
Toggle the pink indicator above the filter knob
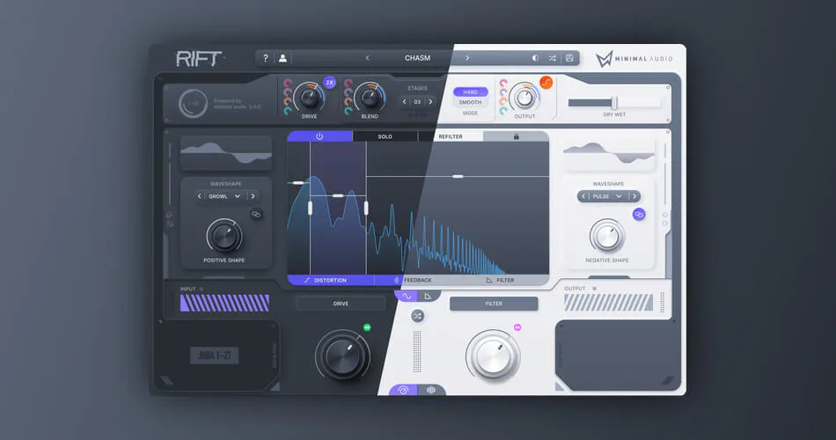click(517, 327)
